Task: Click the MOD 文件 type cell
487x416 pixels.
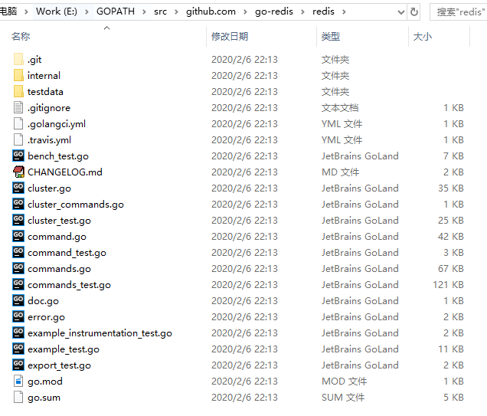Action: tap(344, 381)
